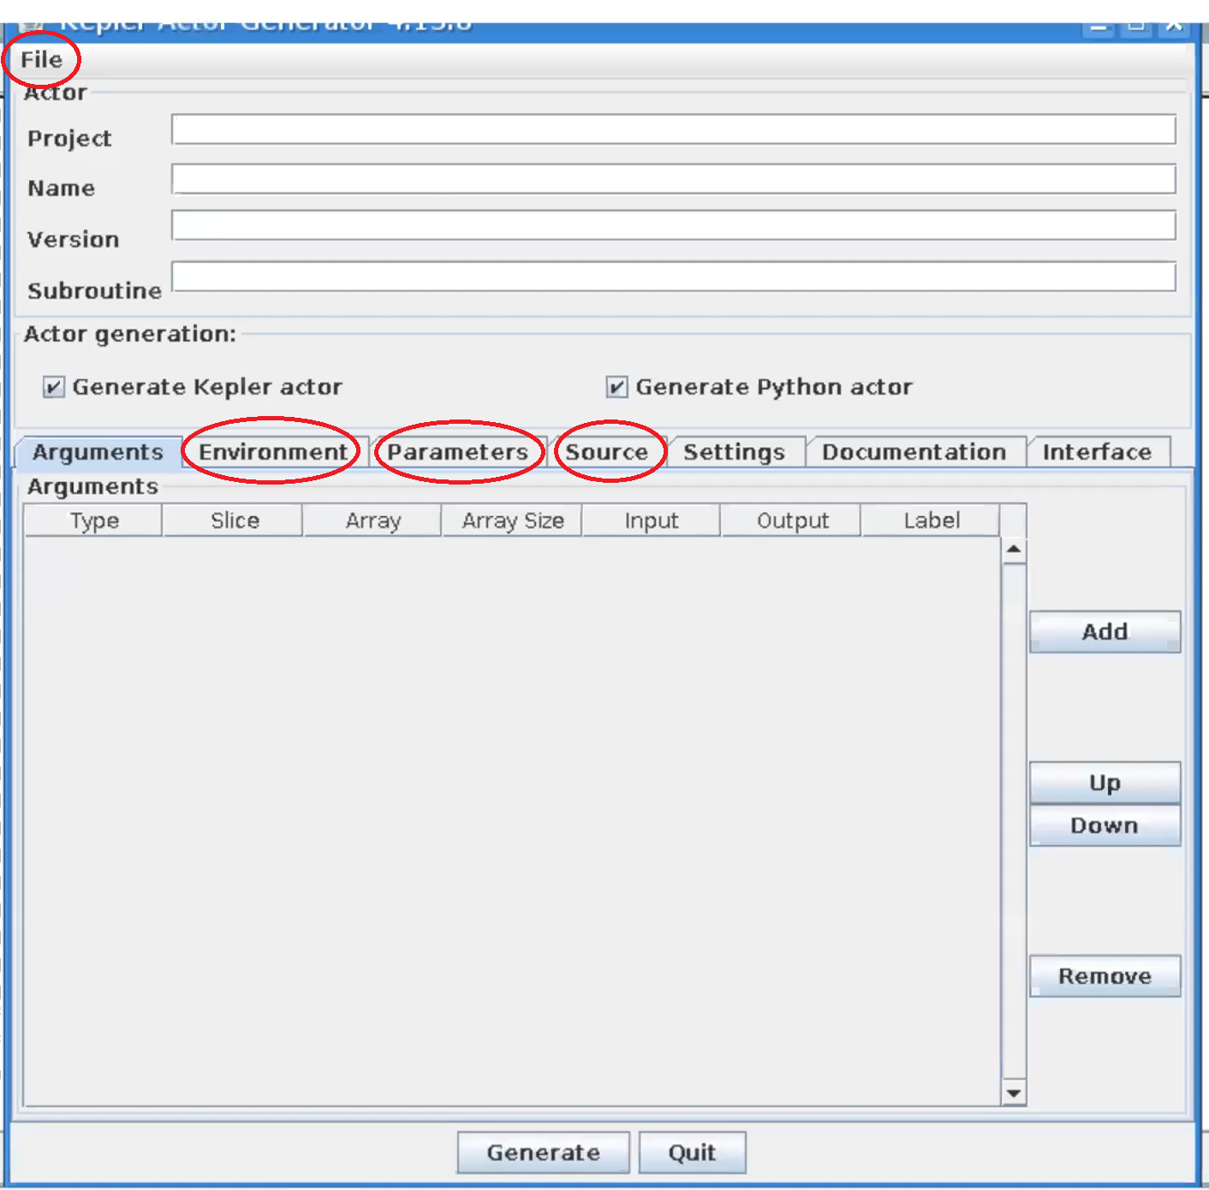
Task: Switch to the Parameters tab
Action: coord(457,452)
